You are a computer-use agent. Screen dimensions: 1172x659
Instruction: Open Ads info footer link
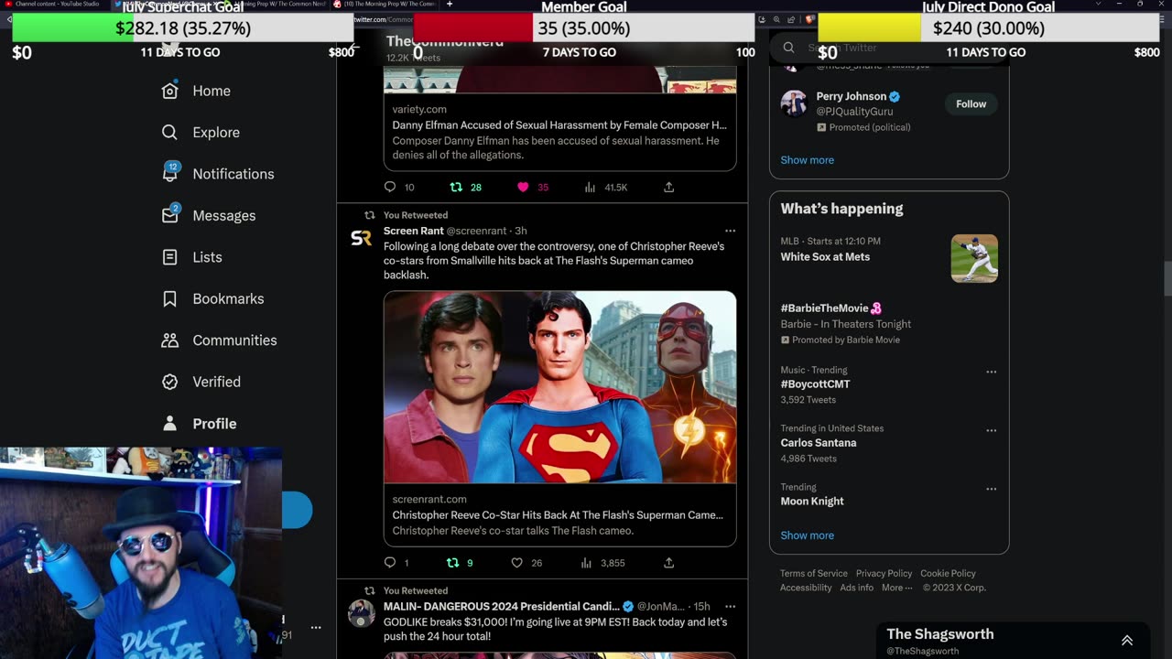pyautogui.click(x=856, y=588)
